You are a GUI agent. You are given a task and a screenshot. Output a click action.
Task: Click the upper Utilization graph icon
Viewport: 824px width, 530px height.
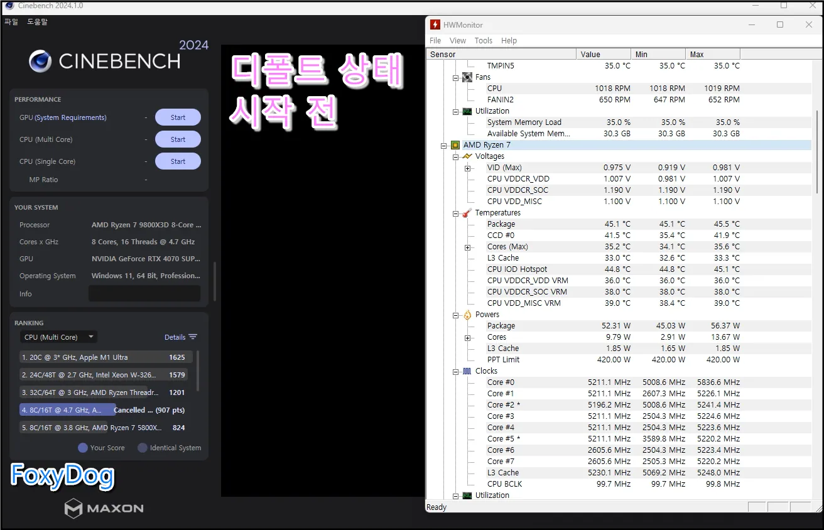pos(467,111)
